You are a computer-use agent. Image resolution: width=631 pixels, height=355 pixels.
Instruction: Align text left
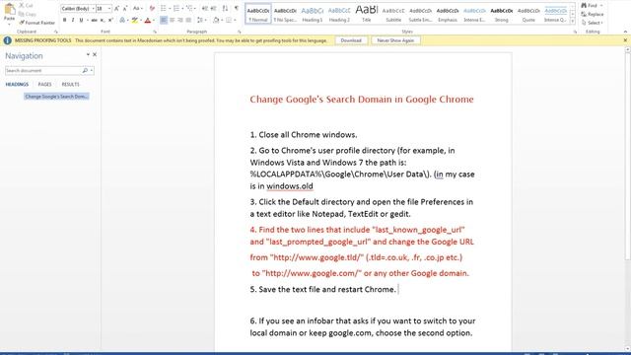click(164, 20)
